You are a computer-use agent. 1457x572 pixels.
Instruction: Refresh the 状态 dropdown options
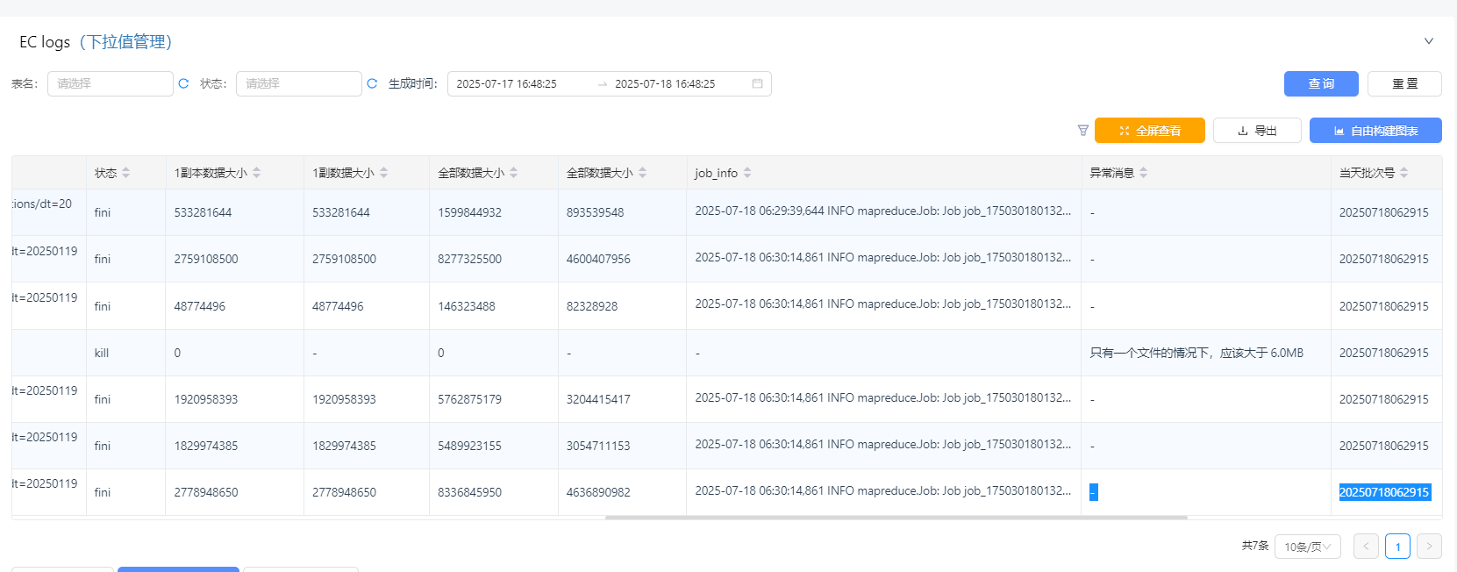[x=372, y=84]
